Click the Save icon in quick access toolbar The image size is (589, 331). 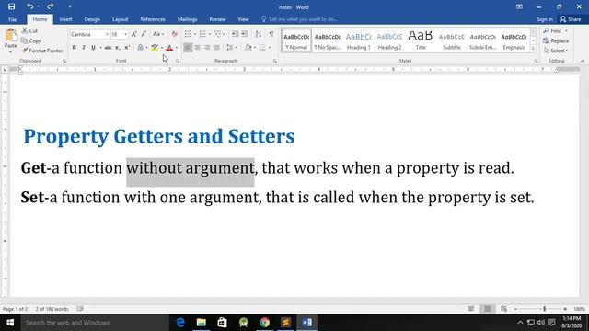[x=11, y=6]
